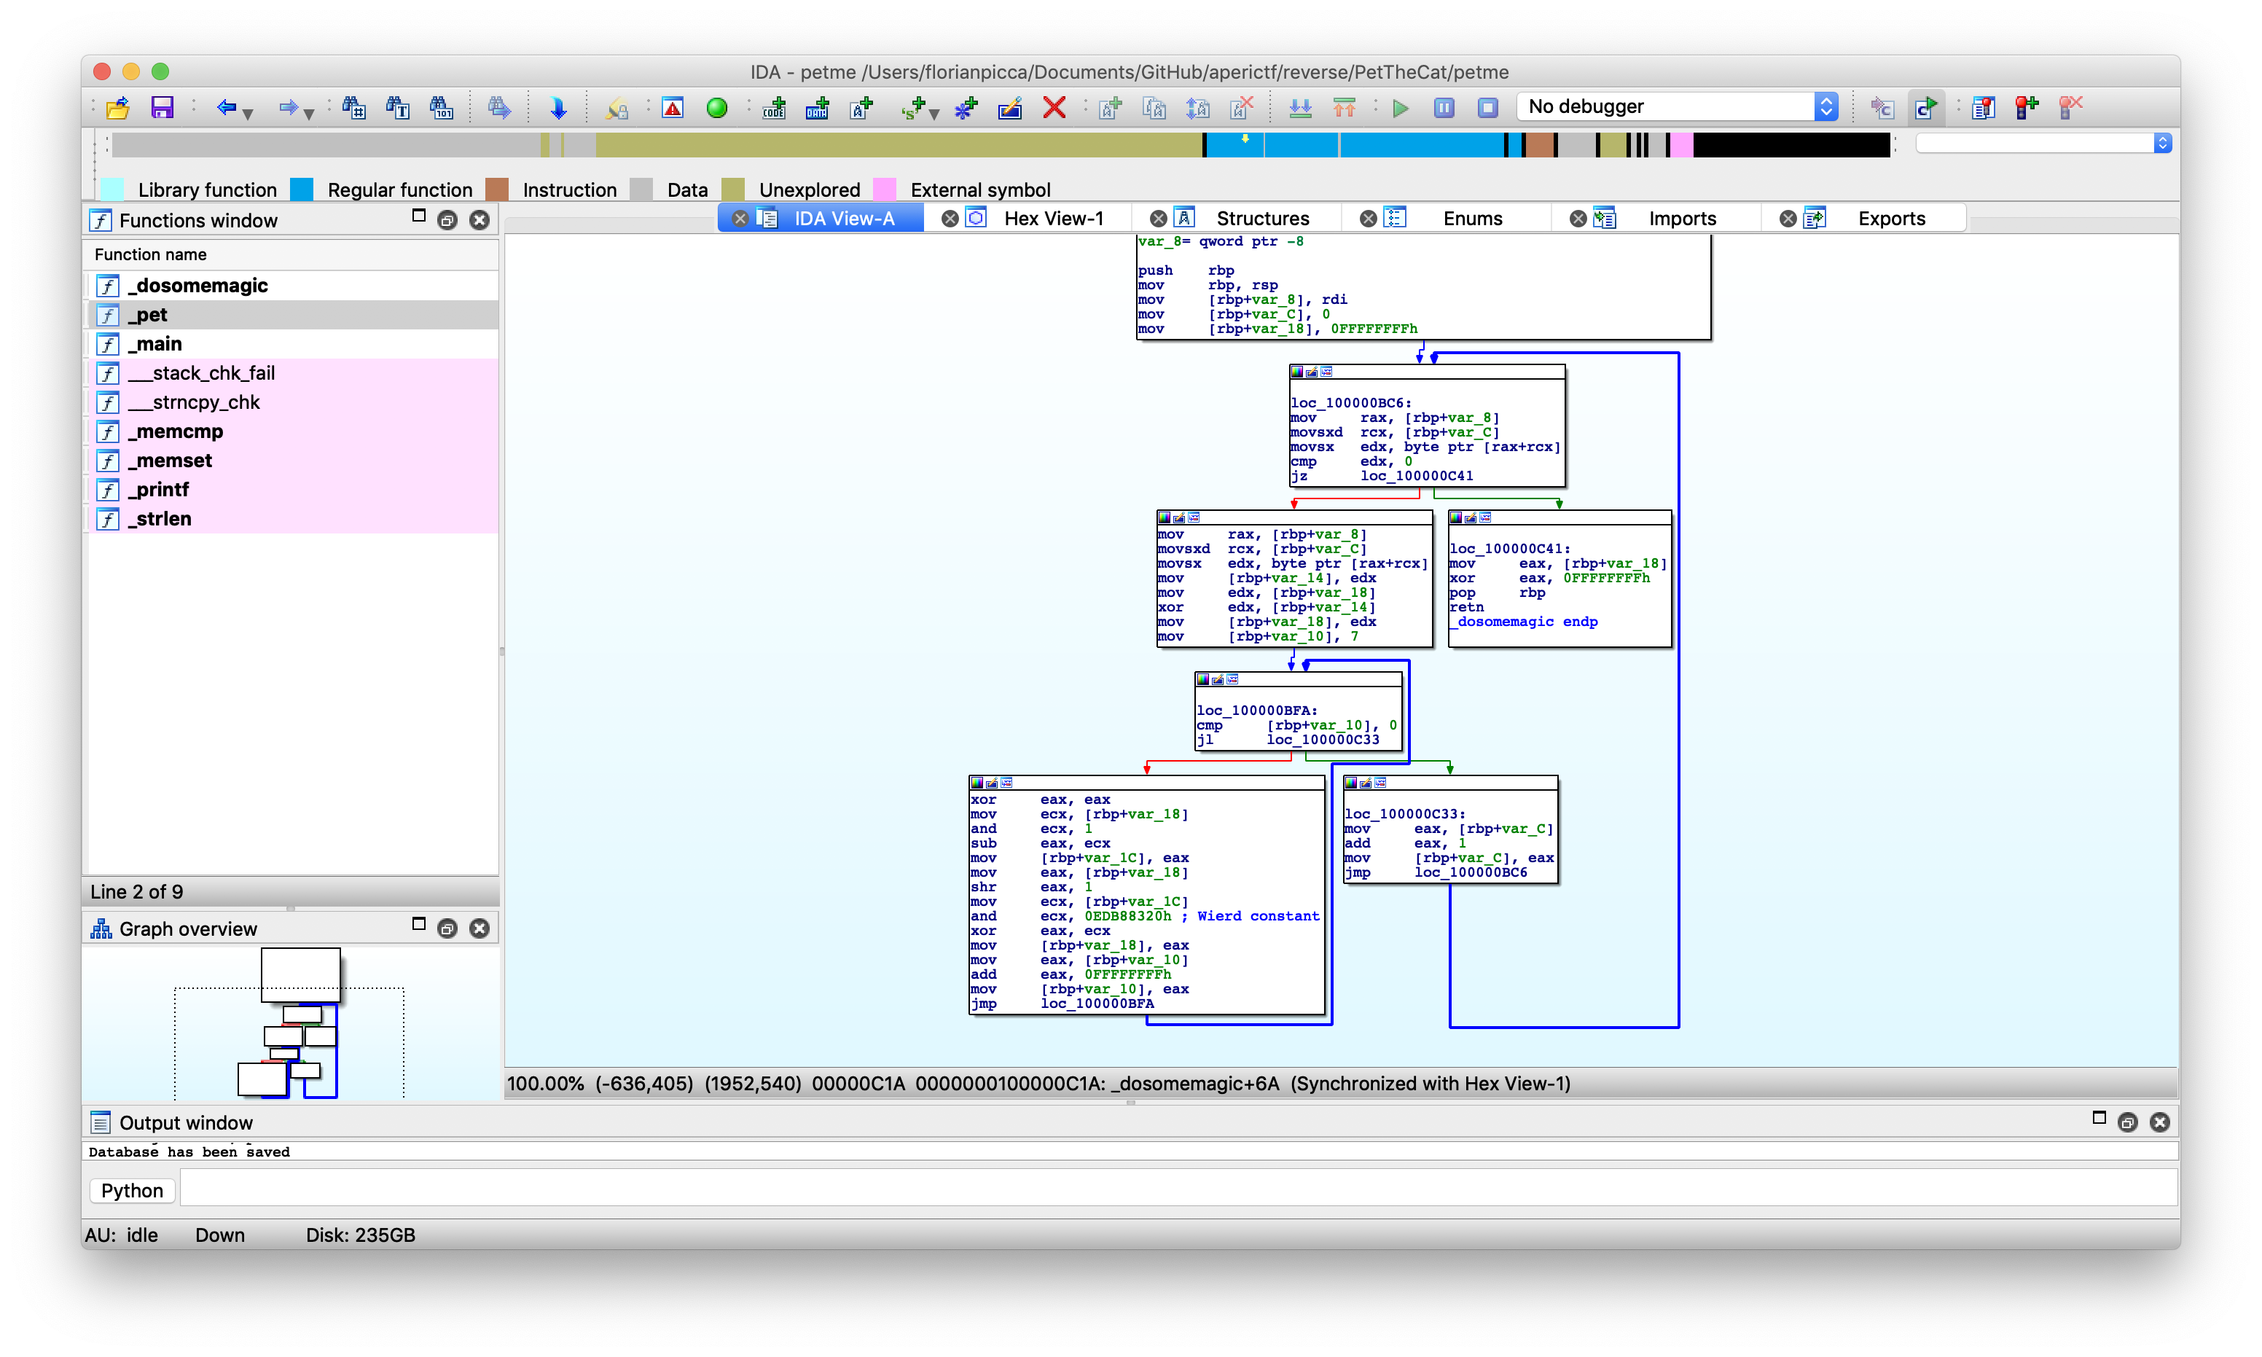Close the Functions window panel
This screenshot has height=1357, width=2262.
click(479, 219)
